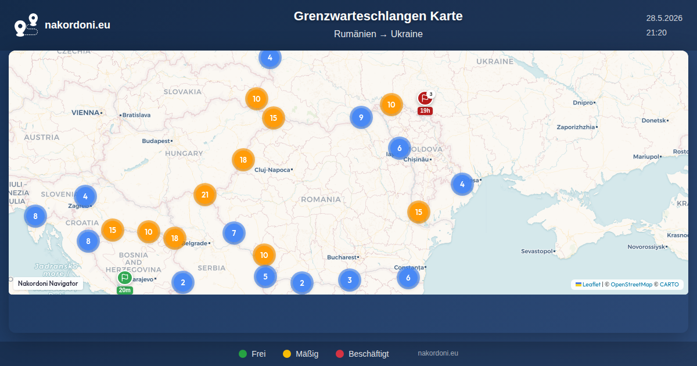Open the CARTO attribution link
This screenshot has height=366, width=697.
[x=669, y=285]
